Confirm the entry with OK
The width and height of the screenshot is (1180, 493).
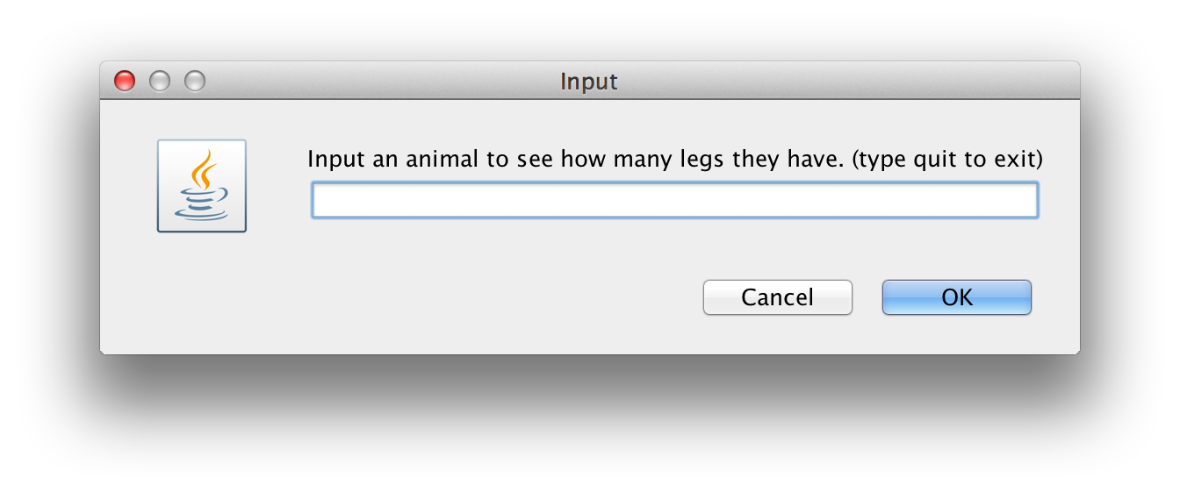point(956,297)
